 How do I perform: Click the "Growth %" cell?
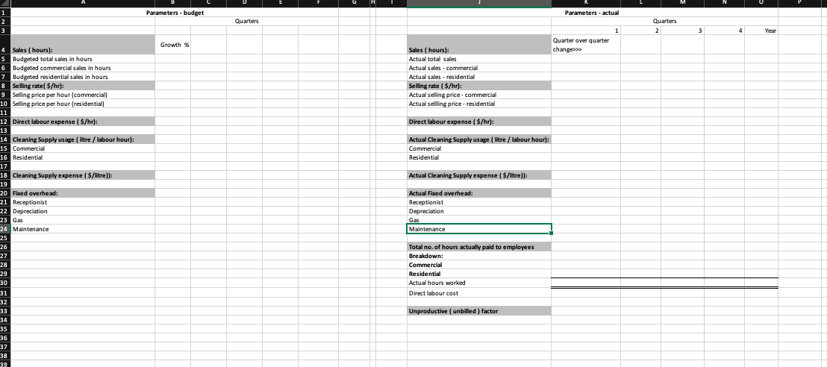(175, 45)
